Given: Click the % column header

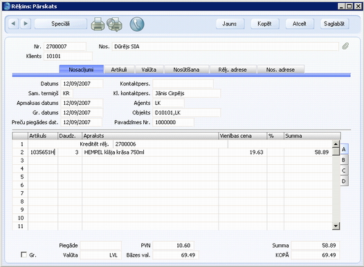Looking at the screenshot, I should coord(275,136).
